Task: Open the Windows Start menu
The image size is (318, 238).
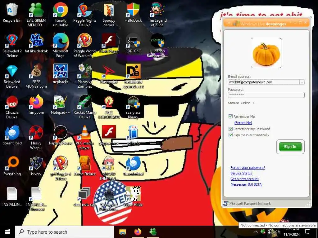Action: pyautogui.click(x=7, y=232)
